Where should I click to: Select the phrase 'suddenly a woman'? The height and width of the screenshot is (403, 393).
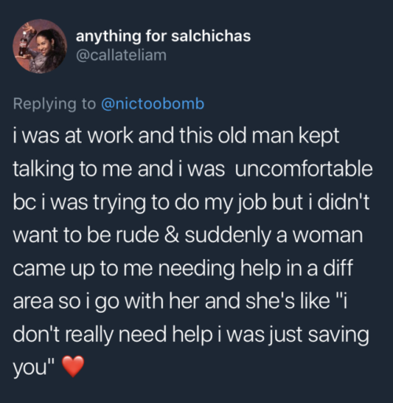click(x=274, y=236)
